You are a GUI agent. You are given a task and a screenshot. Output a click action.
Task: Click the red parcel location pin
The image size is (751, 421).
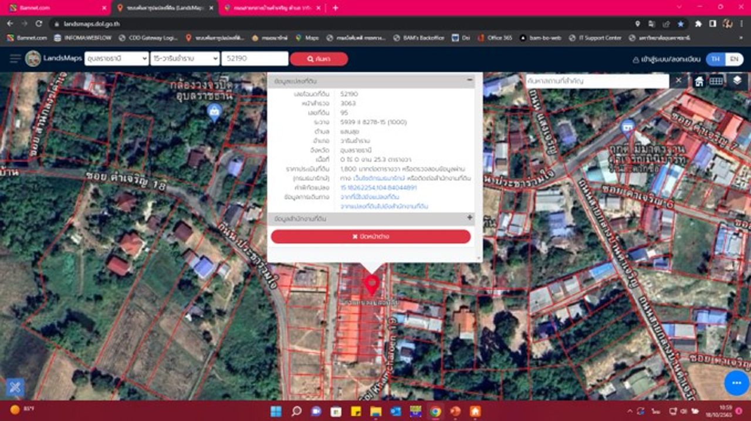371,285
